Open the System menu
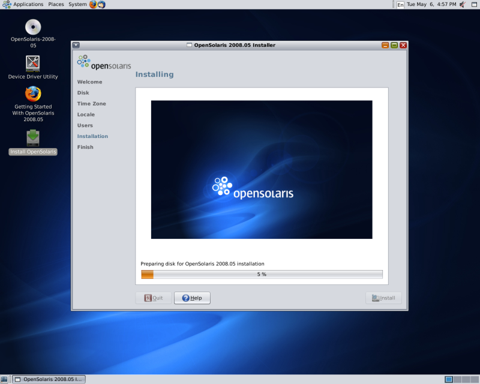Viewport: 480px width, 384px height. coord(77,4)
